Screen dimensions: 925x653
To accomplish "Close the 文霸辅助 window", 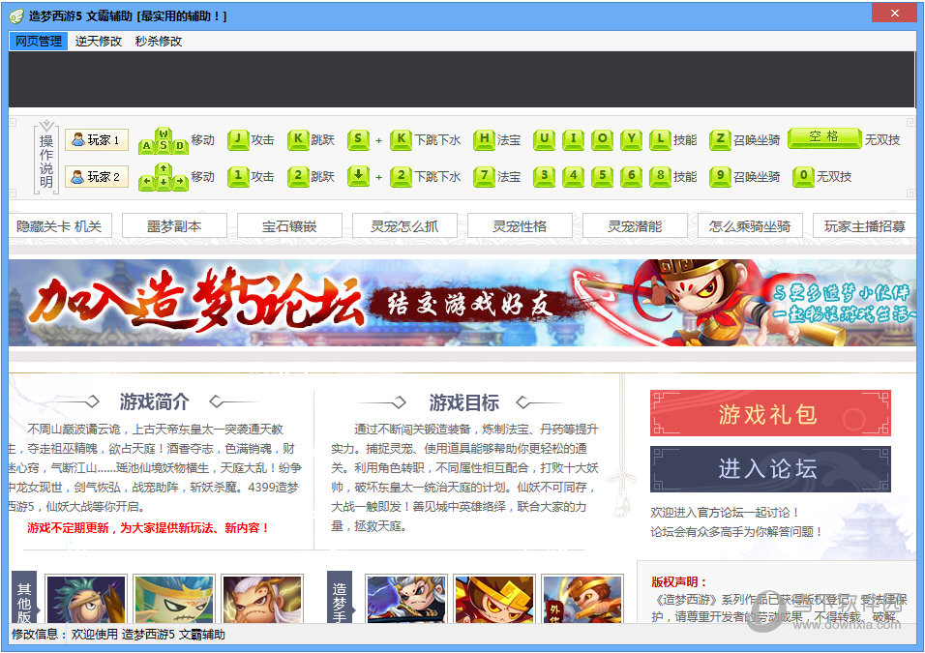I will click(894, 13).
